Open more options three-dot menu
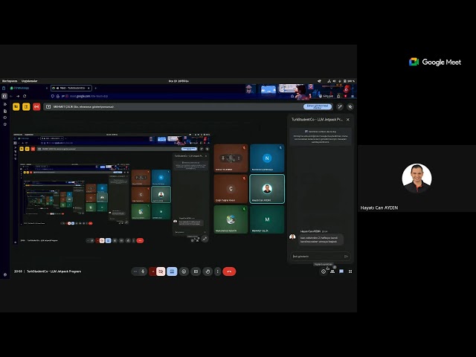 click(x=218, y=271)
